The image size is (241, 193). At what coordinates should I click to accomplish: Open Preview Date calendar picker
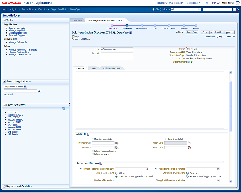(117, 143)
